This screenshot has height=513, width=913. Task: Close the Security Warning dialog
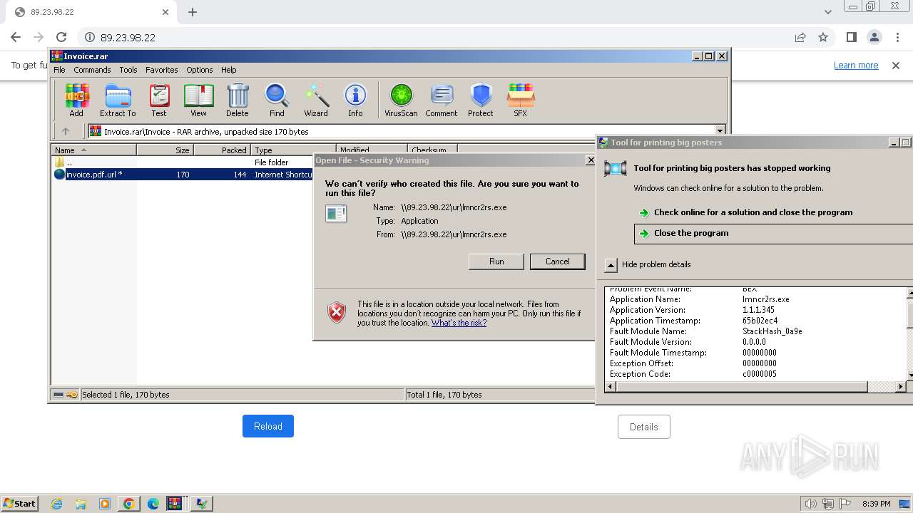(590, 160)
